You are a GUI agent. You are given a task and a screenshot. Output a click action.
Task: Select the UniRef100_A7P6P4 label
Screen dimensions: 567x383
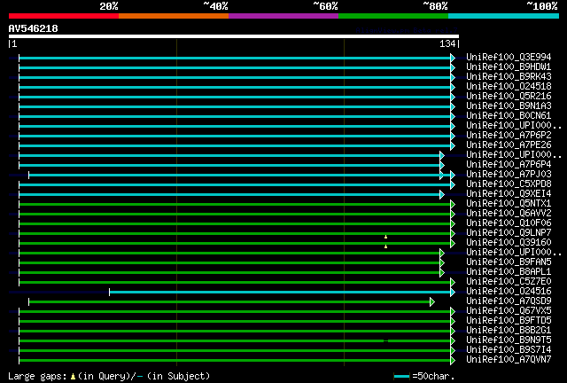click(x=509, y=164)
